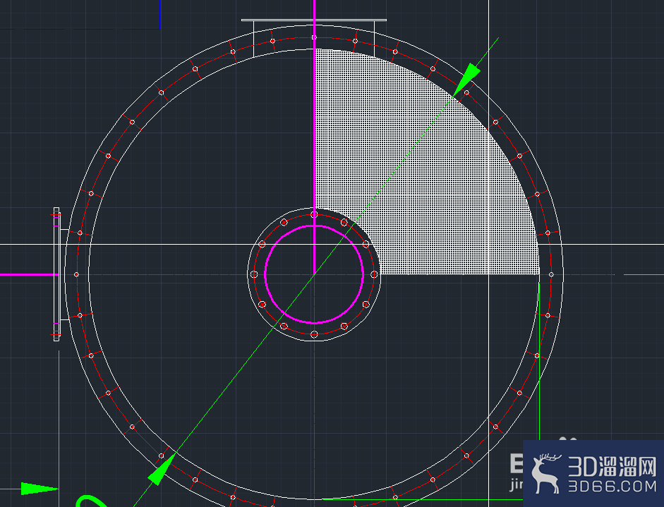The width and height of the screenshot is (664, 507).
Task: Pick the bottommost bolt hole of inner flange
Action: coord(314,334)
